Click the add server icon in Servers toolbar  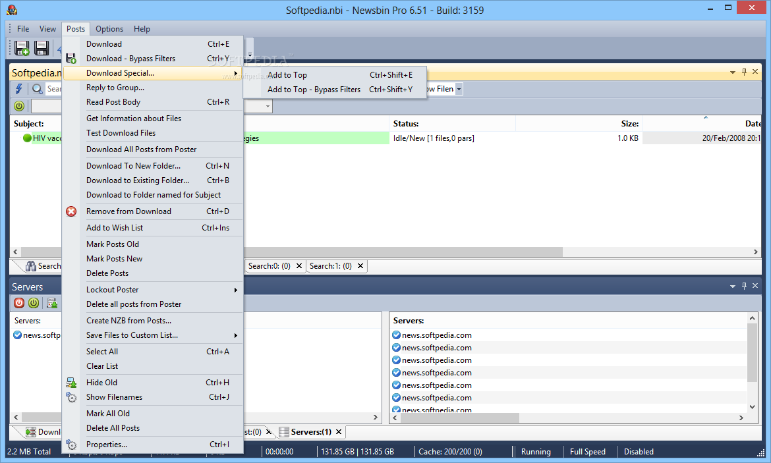pos(52,303)
